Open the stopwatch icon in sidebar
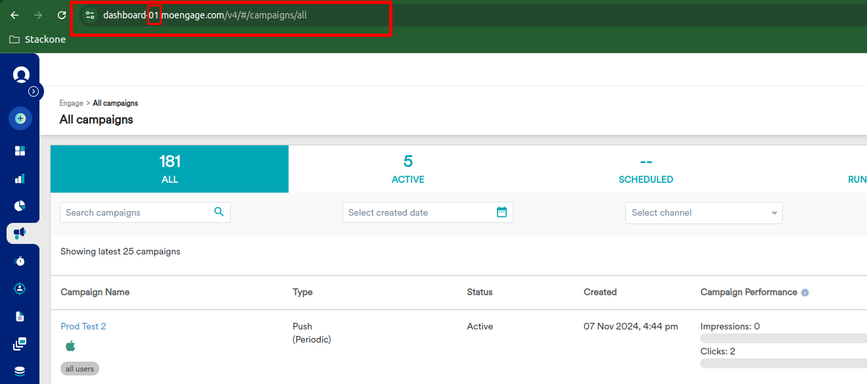Screen dimensions: 867x384 (20, 261)
